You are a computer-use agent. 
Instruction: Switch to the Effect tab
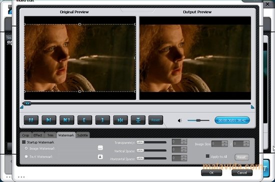(x=37, y=135)
